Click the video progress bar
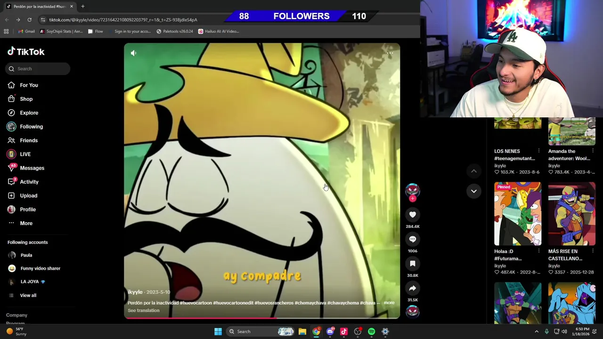 [x=262, y=318]
